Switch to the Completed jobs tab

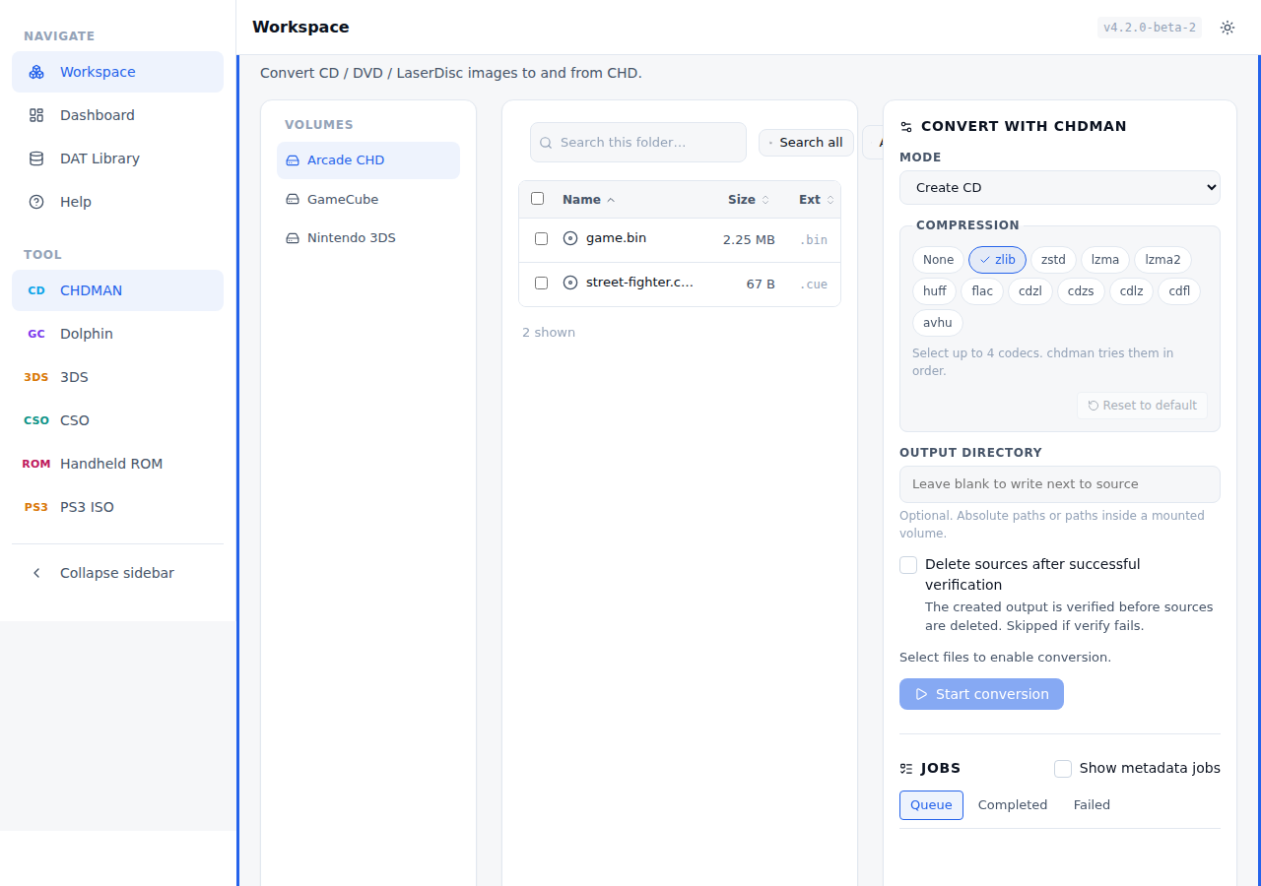[1013, 805]
